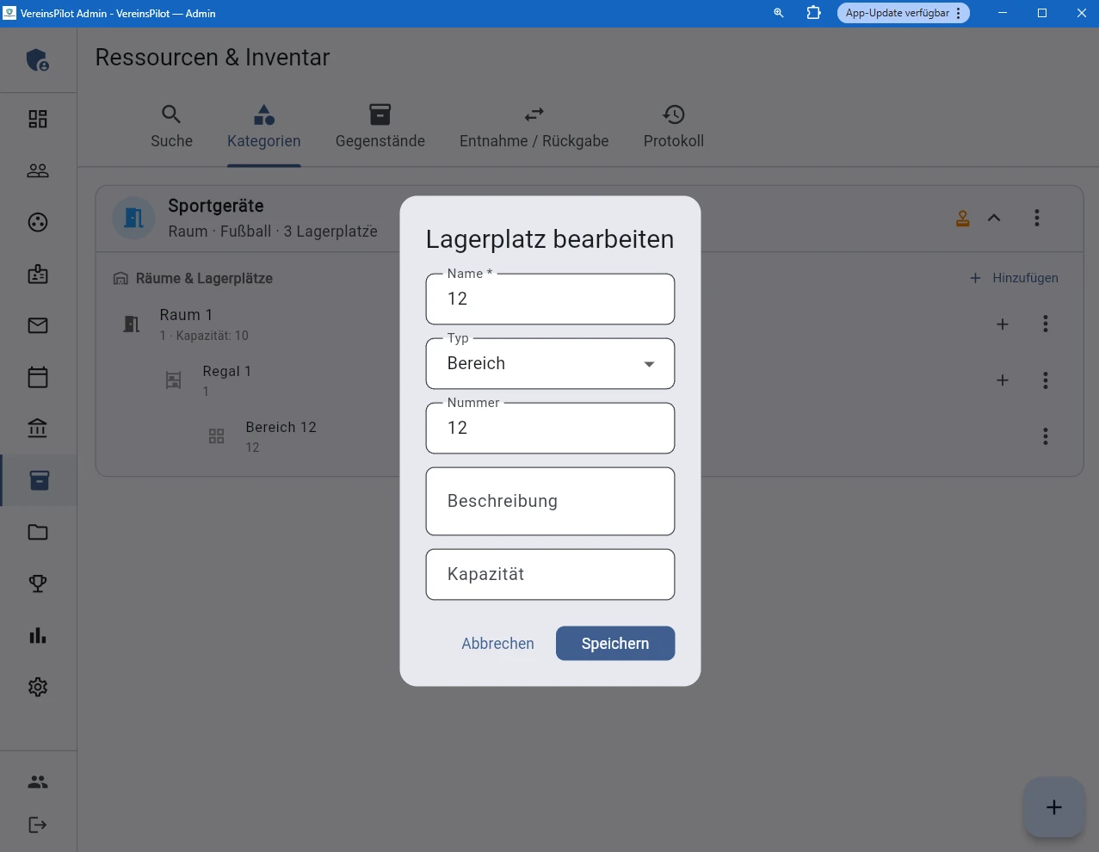
Task: Open the three-dot menu for Bereich 12
Action: tap(1045, 436)
